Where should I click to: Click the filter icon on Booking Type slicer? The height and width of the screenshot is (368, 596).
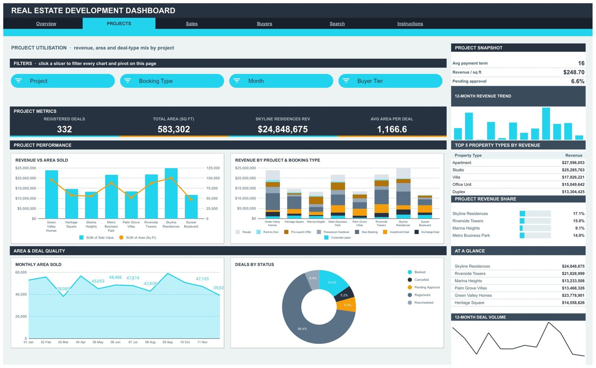128,81
